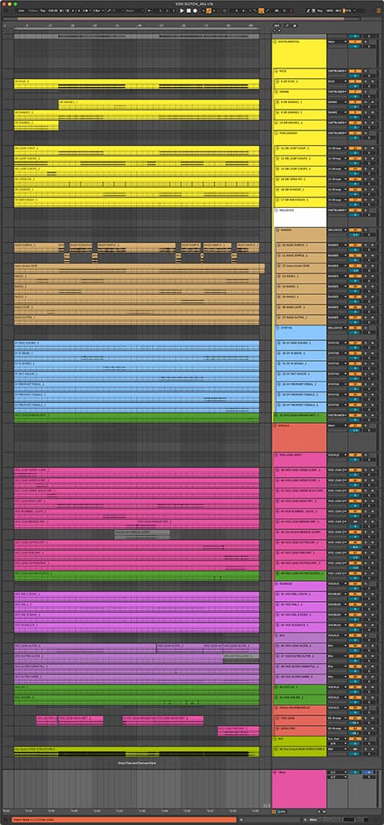
Task: Collapse the KICK group track
Action: (x=275, y=71)
